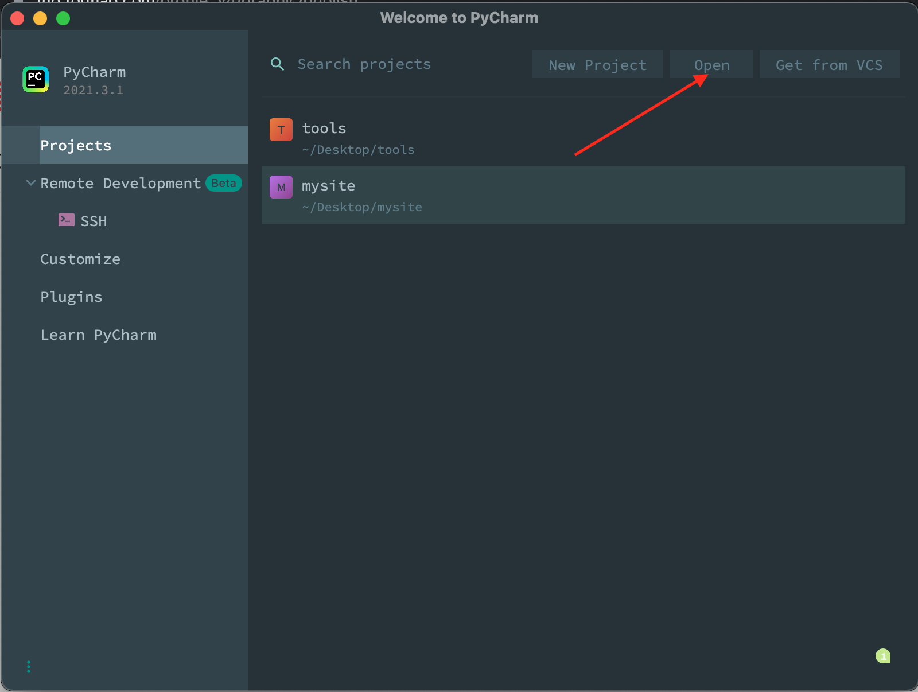Click the orange T icon for tools project
This screenshot has width=918, height=692.
[x=281, y=130]
